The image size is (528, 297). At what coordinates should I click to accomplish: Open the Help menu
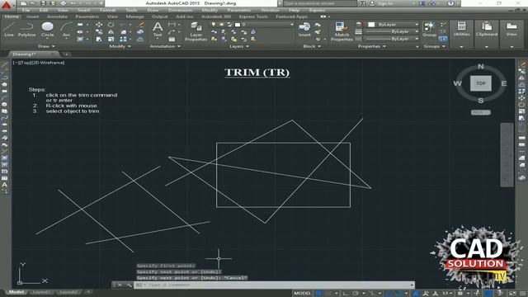[x=294, y=10]
